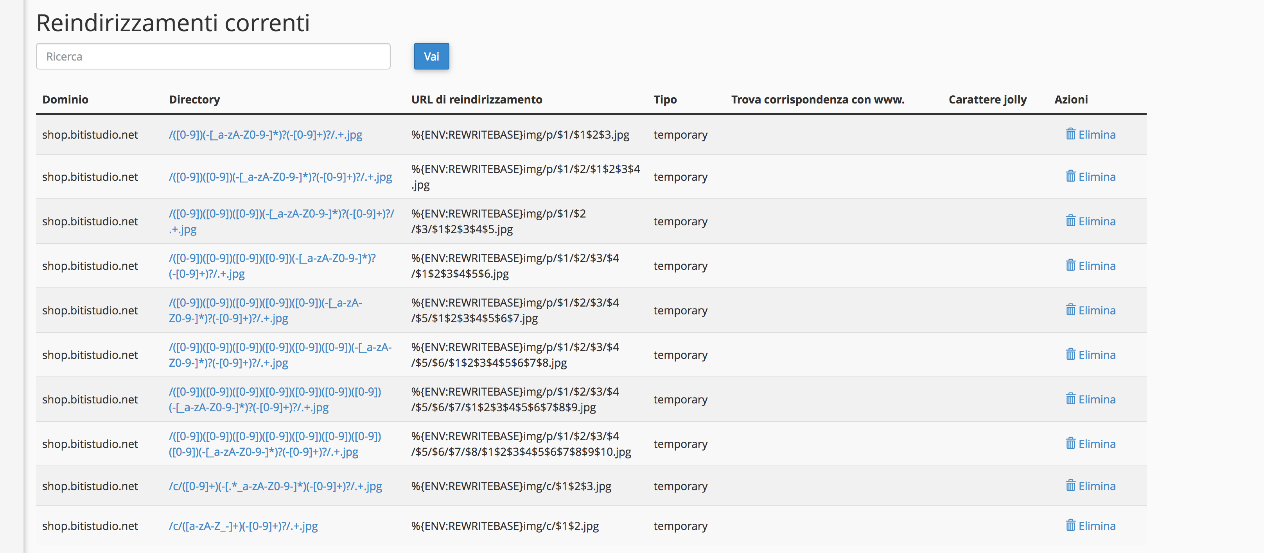Click Elimina text in the /c/([0-9]+) row
This screenshot has height=553, width=1264.
pyautogui.click(x=1097, y=486)
